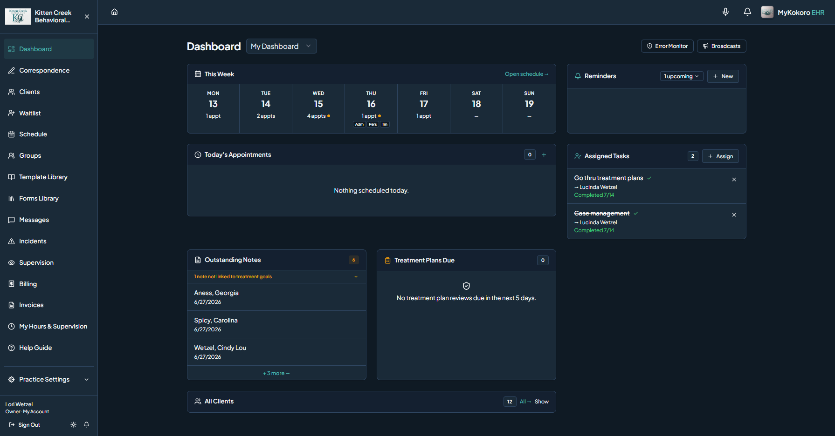Click the Assigned Tasks person icon

pos(578,156)
